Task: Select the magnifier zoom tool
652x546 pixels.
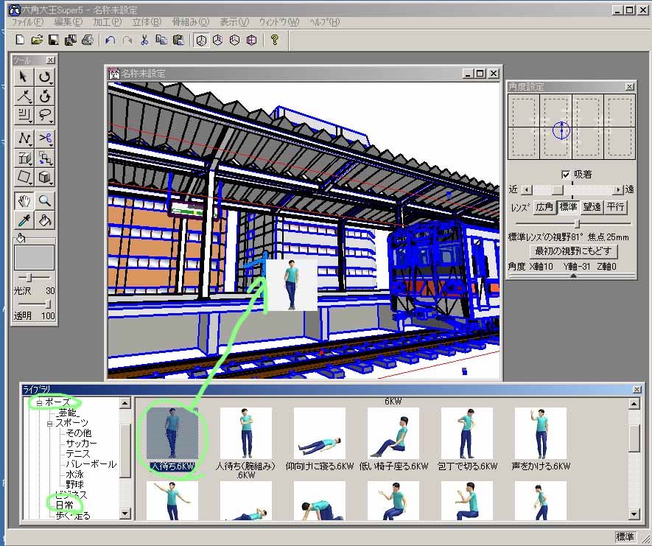Action: (x=46, y=200)
